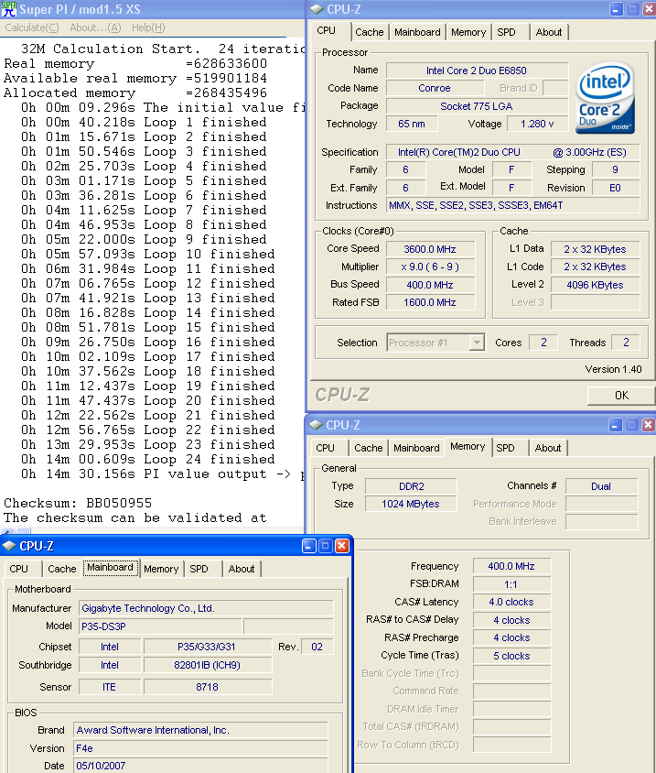Switch to Memory tab in top CPU-Z window
This screenshot has width=656, height=773.
[x=468, y=33]
